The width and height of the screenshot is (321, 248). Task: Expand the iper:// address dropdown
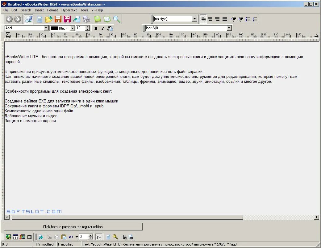coord(229,28)
